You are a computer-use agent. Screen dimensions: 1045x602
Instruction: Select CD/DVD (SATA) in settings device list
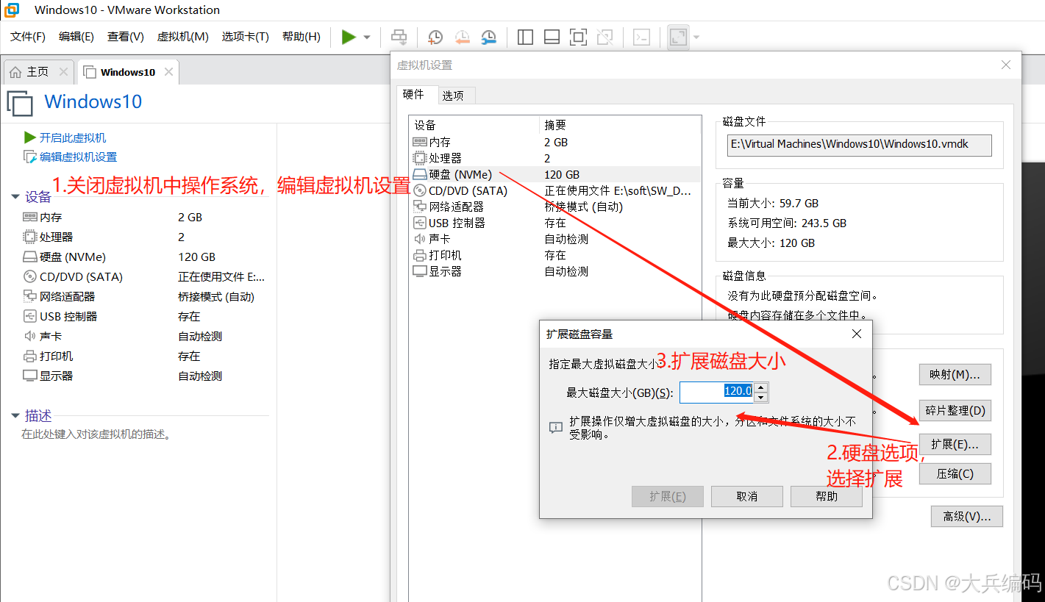tap(555, 190)
